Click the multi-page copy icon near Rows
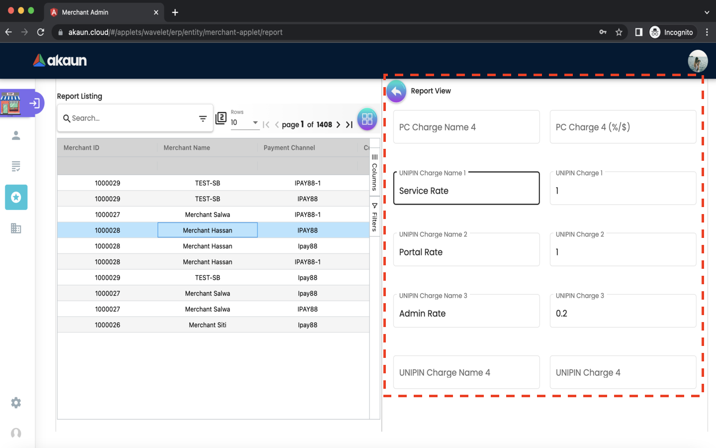716x448 pixels. point(221,118)
